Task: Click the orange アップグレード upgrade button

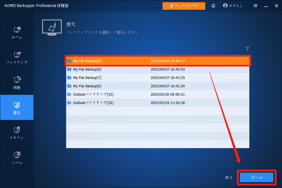Action: 184,6
